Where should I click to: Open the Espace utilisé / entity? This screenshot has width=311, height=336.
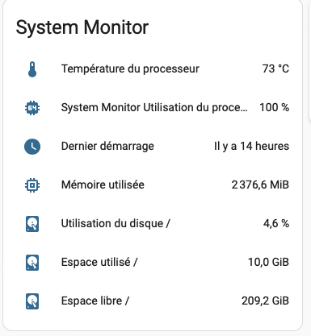point(99,262)
